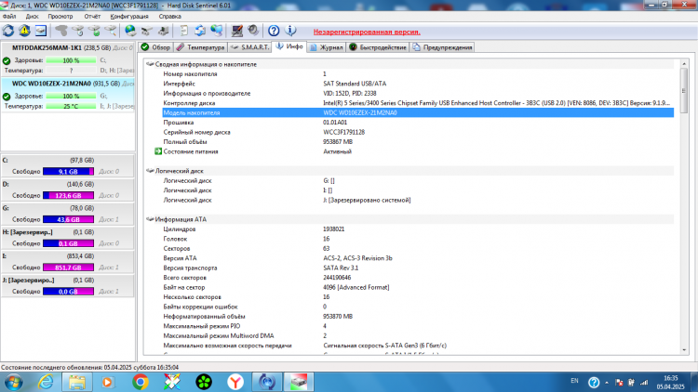Viewport: 698px width, 392px height.
Task: Click the disk panel icon in the blue frame
Action: click(x=41, y=31)
